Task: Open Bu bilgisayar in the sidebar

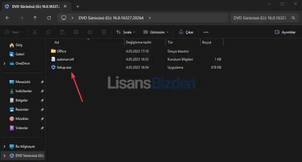Action: point(22,146)
